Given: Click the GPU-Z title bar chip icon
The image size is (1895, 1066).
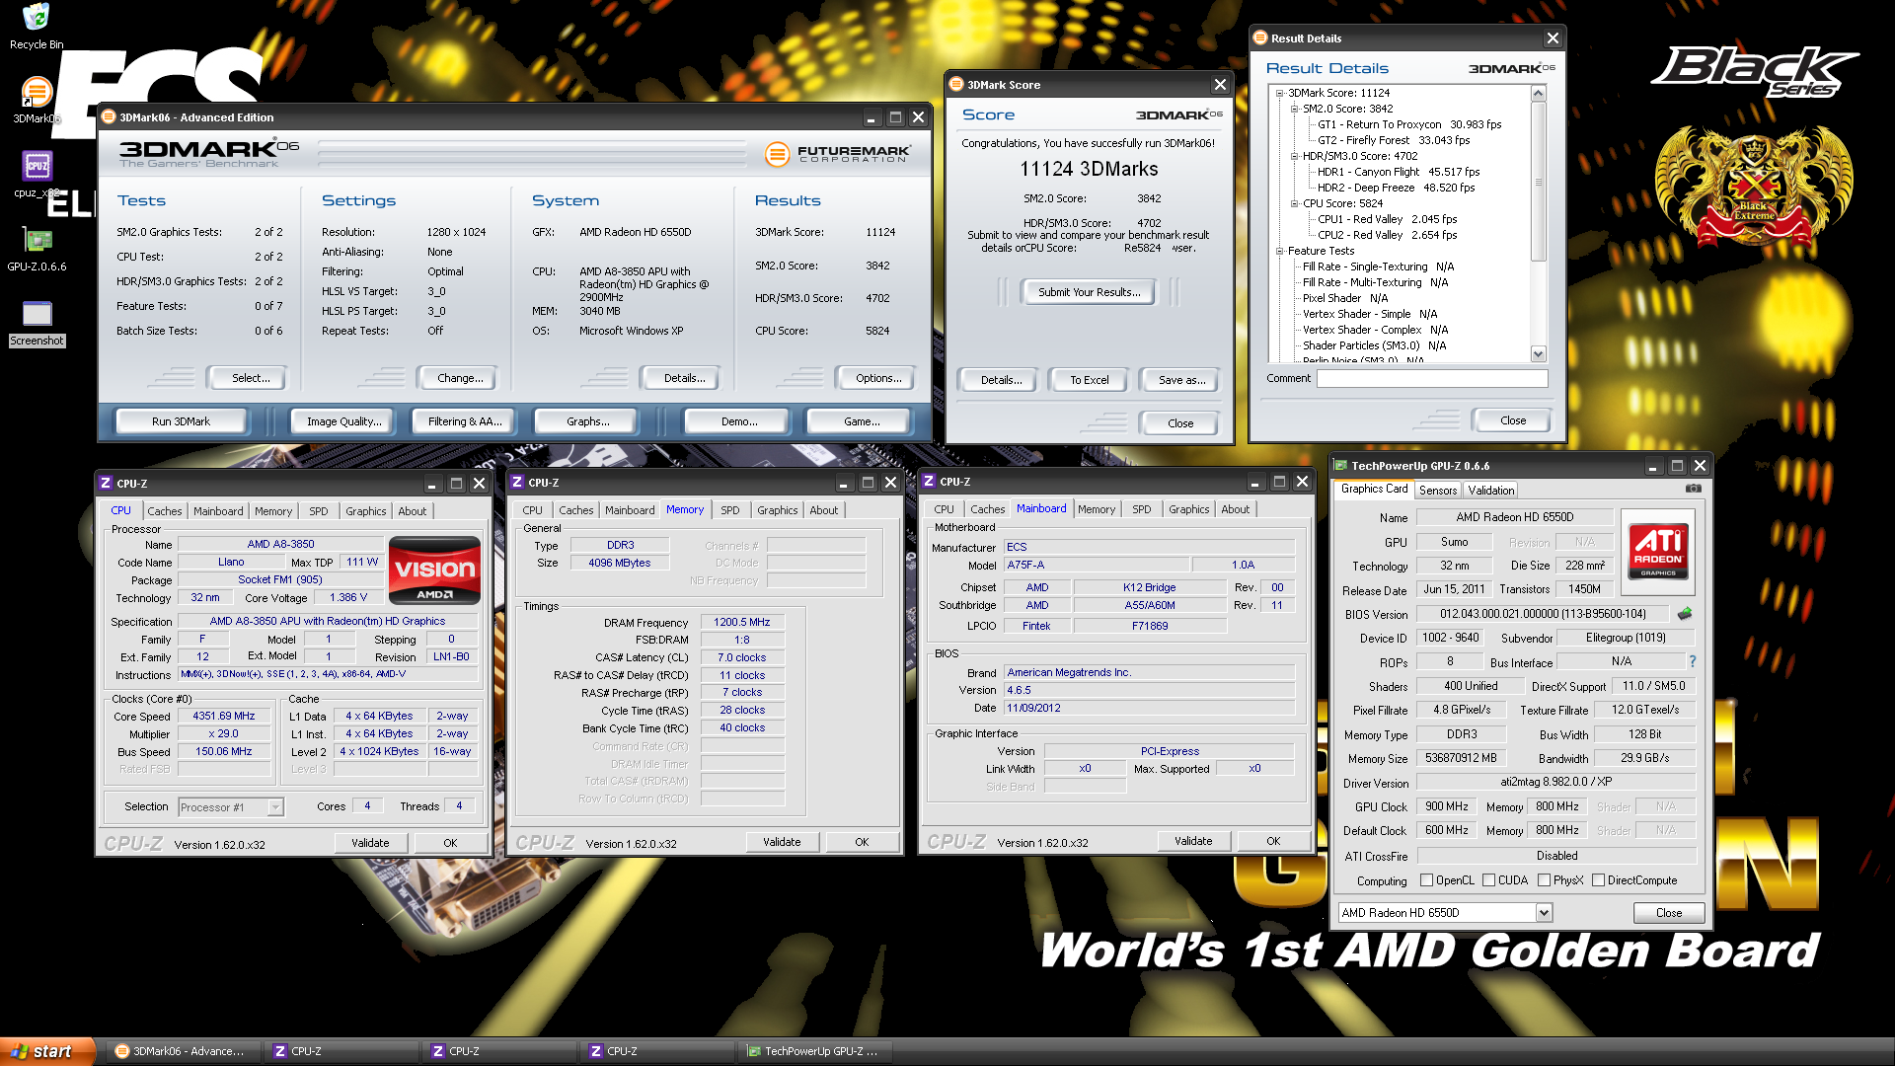Looking at the screenshot, I should click(x=1340, y=466).
